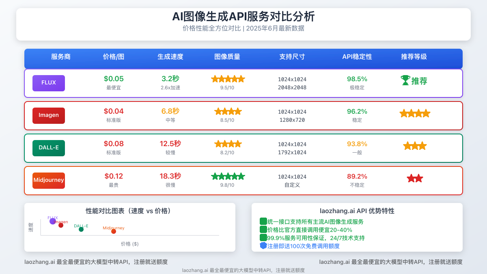Click green square icon beside 统一接口 feature
Screen dimensions: 487x274
point(263,222)
